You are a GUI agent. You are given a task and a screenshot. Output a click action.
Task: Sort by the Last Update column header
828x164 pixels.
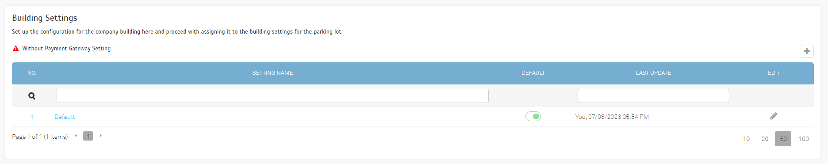653,73
